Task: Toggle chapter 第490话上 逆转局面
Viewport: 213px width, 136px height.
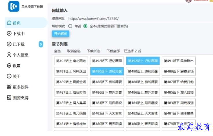Action: pyautogui.click(x=143, y=71)
